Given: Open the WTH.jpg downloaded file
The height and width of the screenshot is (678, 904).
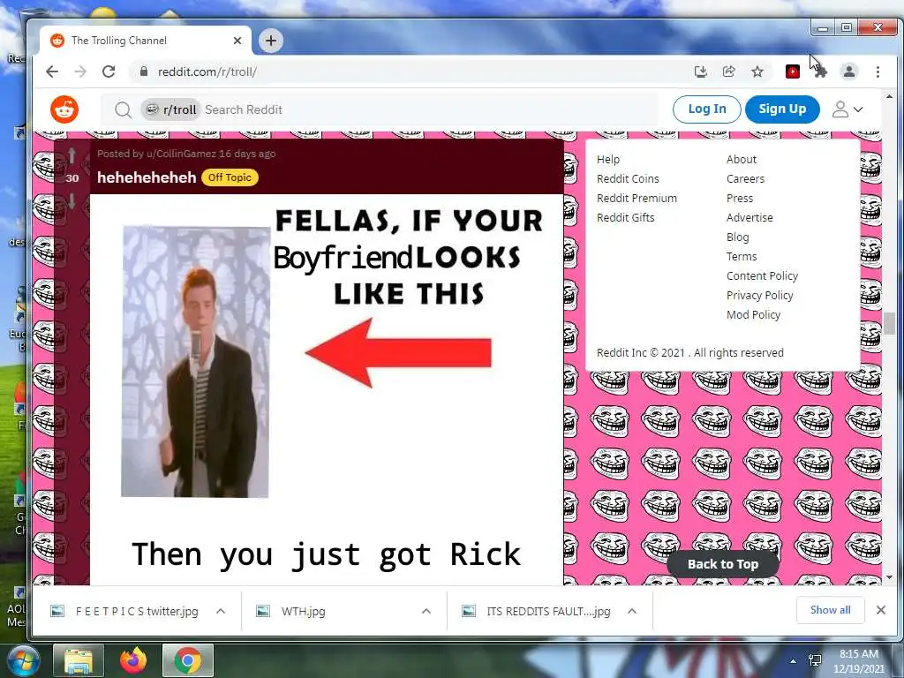Looking at the screenshot, I should [303, 611].
